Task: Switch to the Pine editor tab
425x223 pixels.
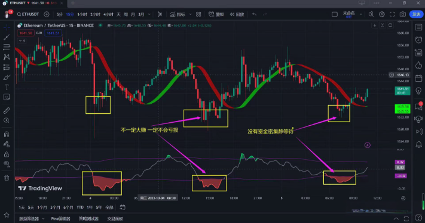Action: (61, 219)
